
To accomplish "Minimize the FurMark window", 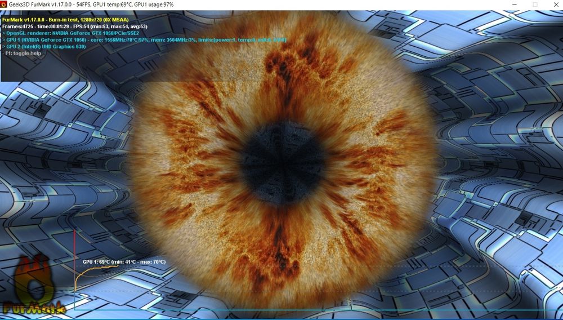I will point(515,5).
